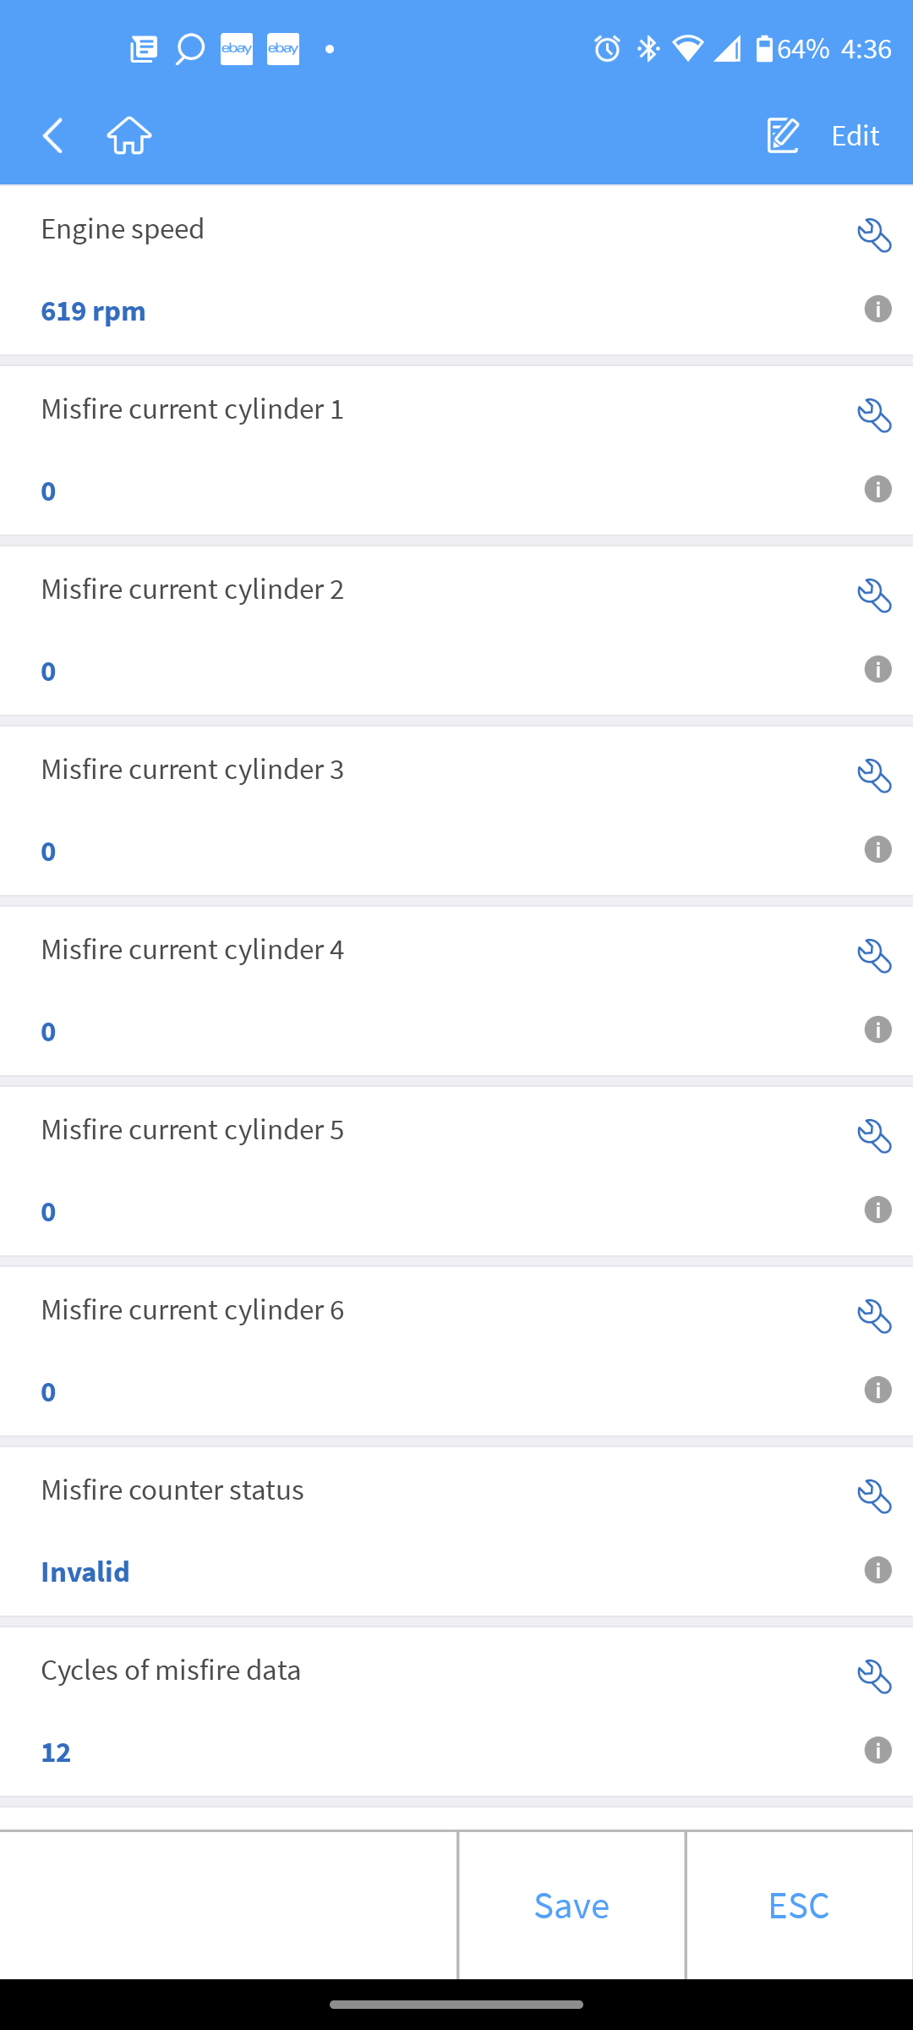Tap the 619 rpm value
913x2030 pixels.
(x=93, y=311)
